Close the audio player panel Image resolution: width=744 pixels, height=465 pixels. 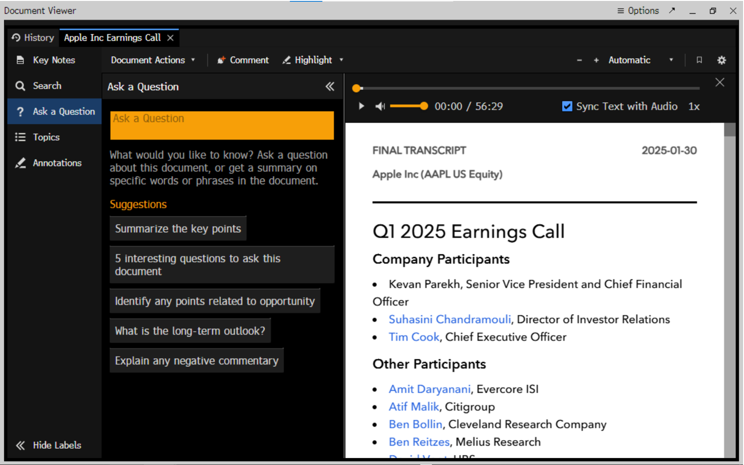720,83
